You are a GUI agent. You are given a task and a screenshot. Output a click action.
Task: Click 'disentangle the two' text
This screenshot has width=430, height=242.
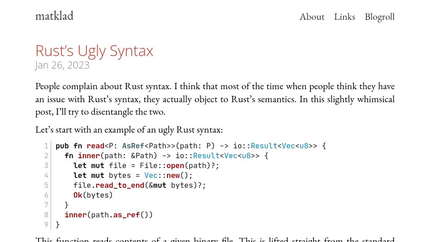click(x=128, y=112)
